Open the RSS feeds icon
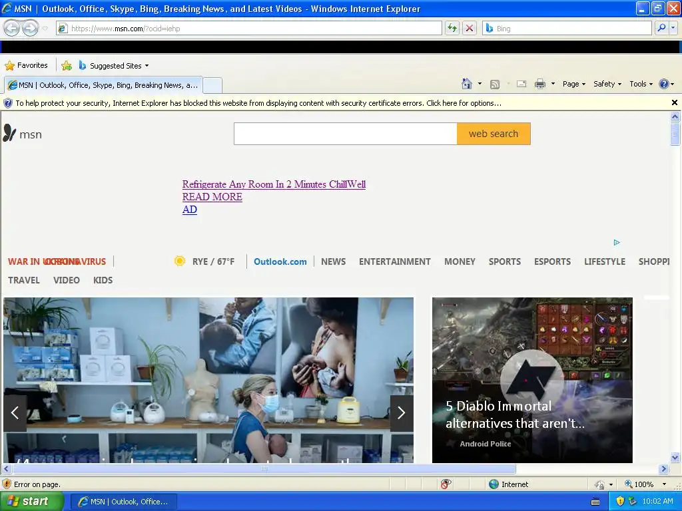 pyautogui.click(x=495, y=85)
